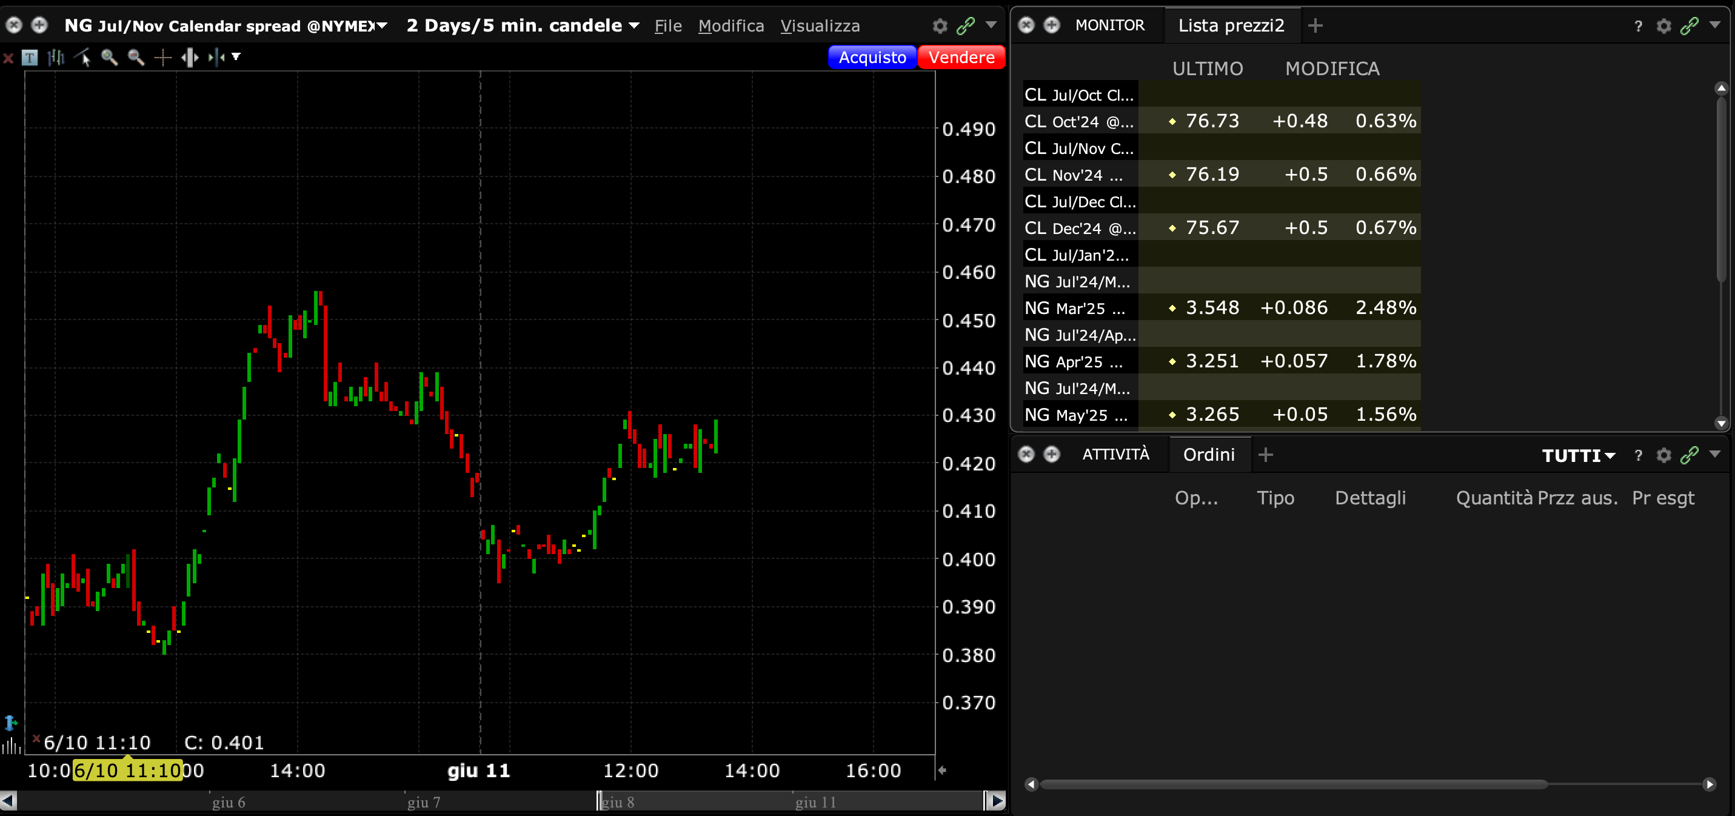Viewport: 1735px width, 816px height.
Task: Select the trendline drawing tool
Action: click(x=83, y=58)
